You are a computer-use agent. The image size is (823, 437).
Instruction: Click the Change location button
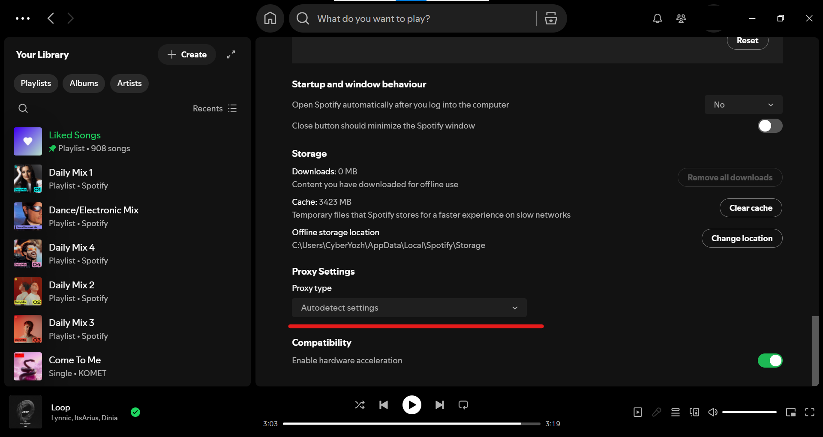tap(742, 239)
